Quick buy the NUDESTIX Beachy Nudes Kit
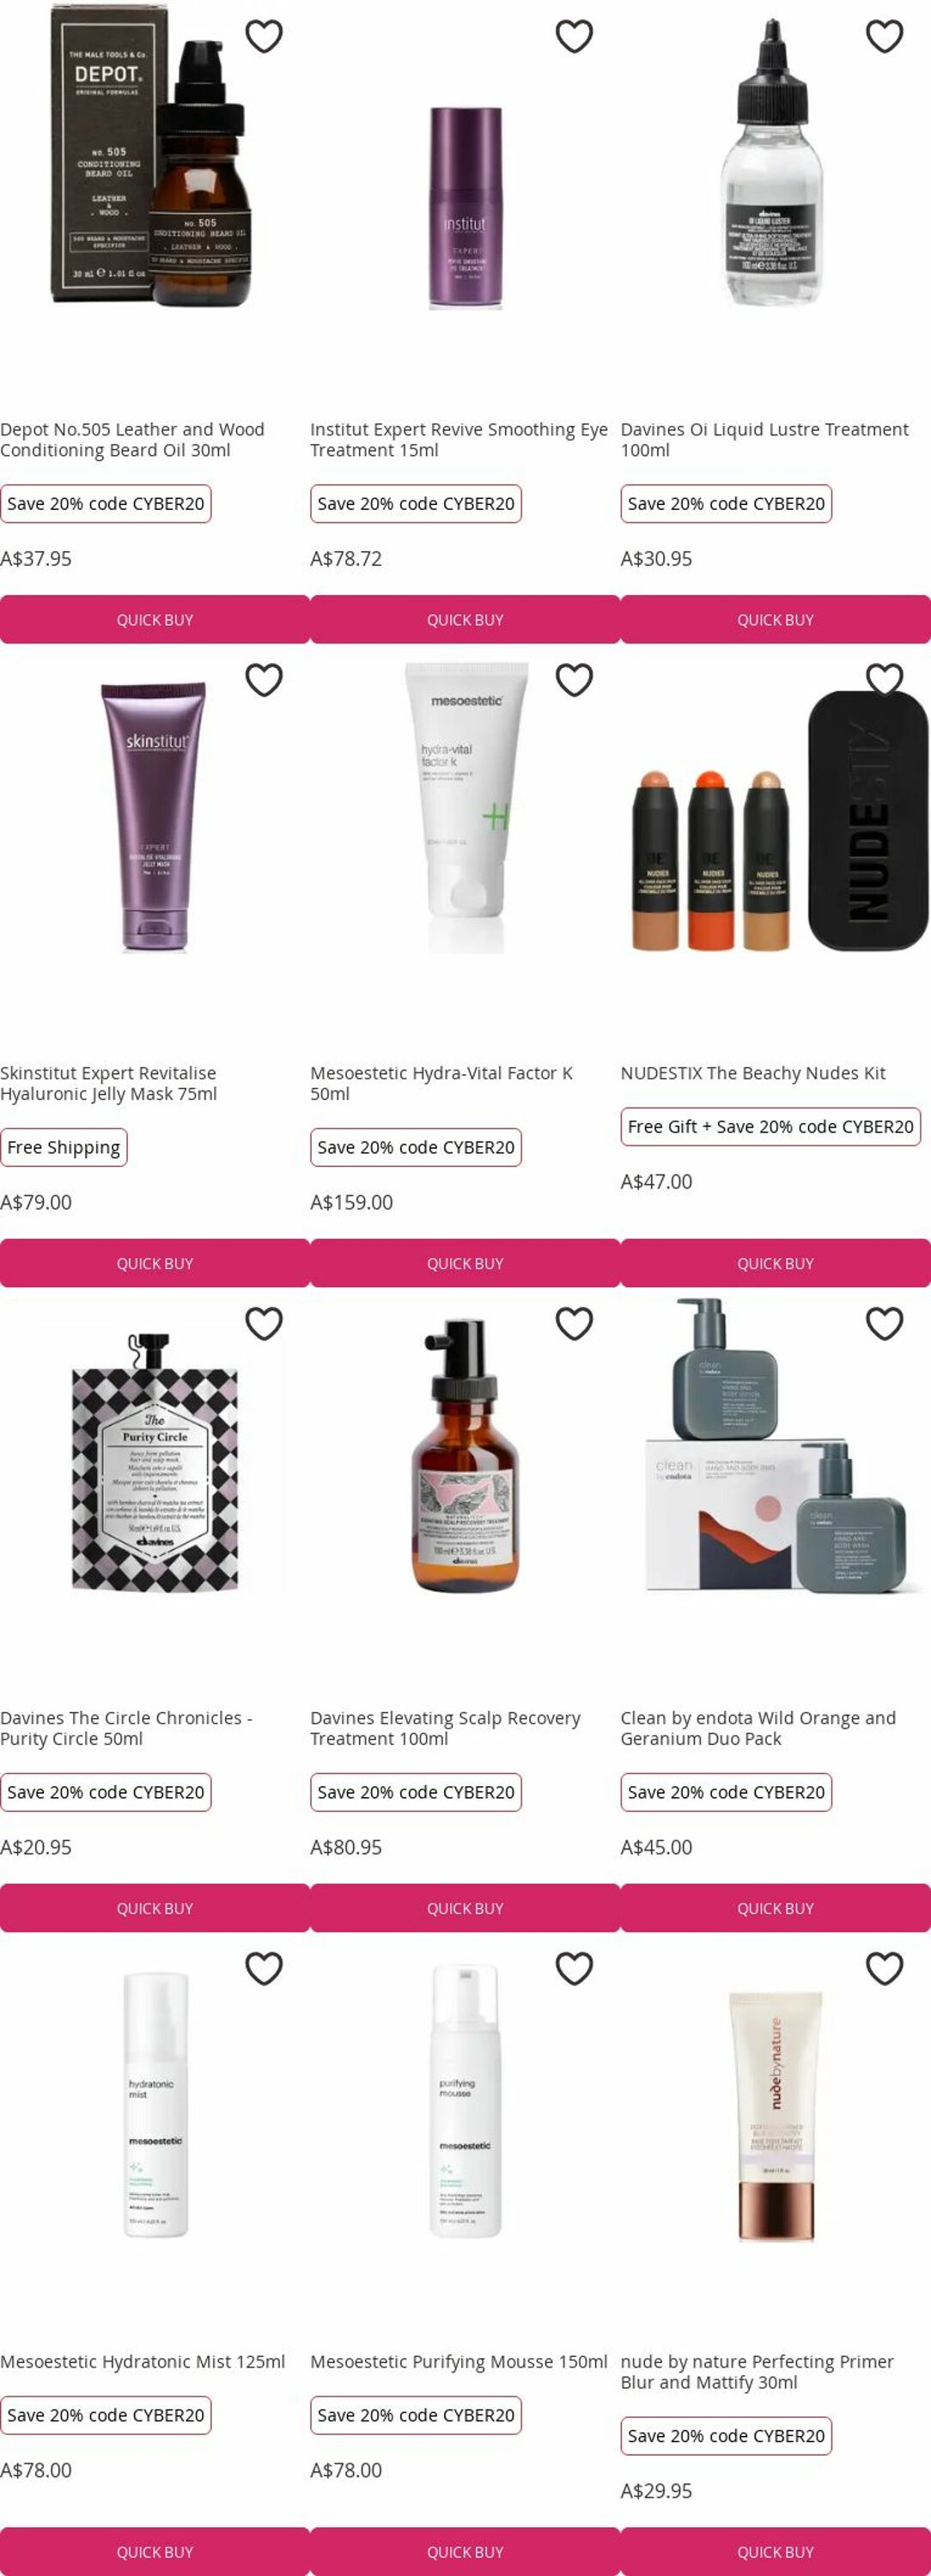Image resolution: width=931 pixels, height=2576 pixels. [775, 1264]
